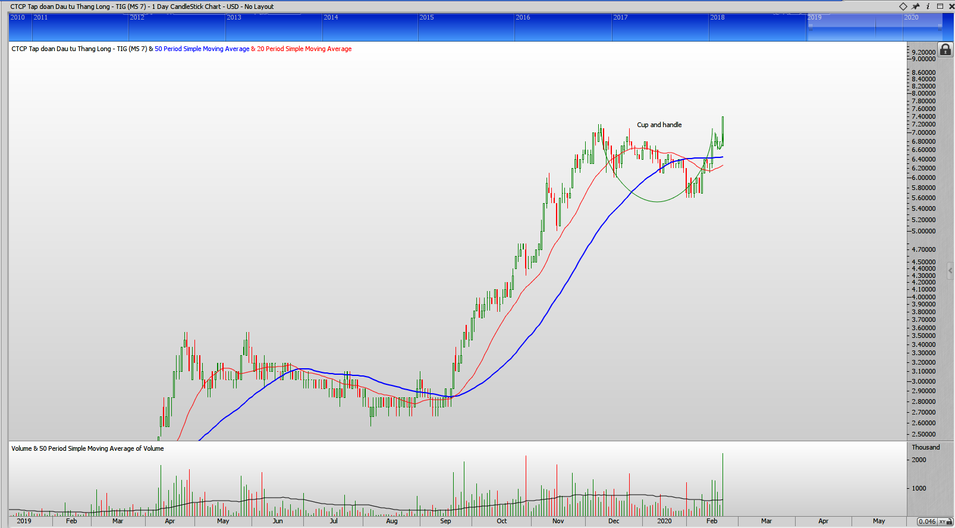
Task: Click the diamond icon in title bar
Action: point(903,7)
